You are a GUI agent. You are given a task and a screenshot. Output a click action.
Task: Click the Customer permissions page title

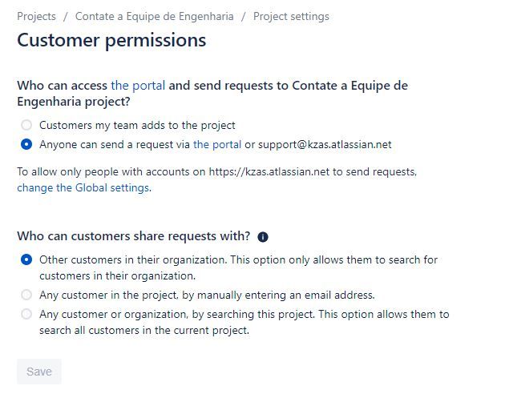(111, 41)
